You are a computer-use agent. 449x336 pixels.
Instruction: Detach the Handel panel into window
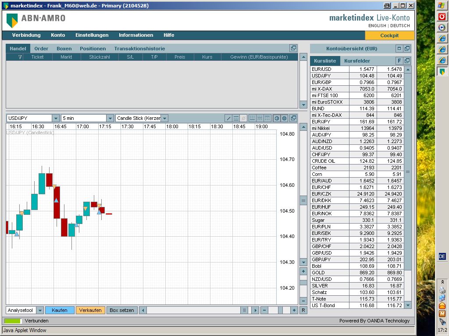pos(293,48)
